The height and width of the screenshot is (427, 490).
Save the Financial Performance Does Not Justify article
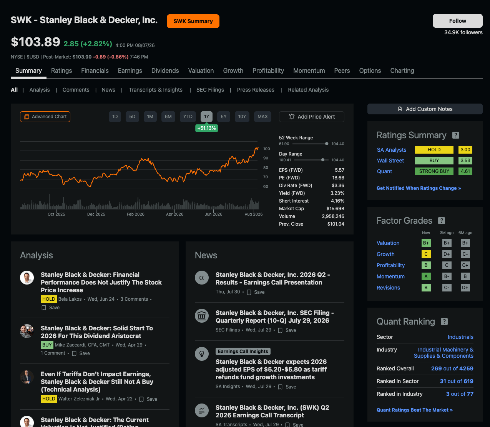pyautogui.click(x=50, y=308)
